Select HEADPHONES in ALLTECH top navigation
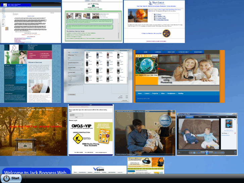 198,52
